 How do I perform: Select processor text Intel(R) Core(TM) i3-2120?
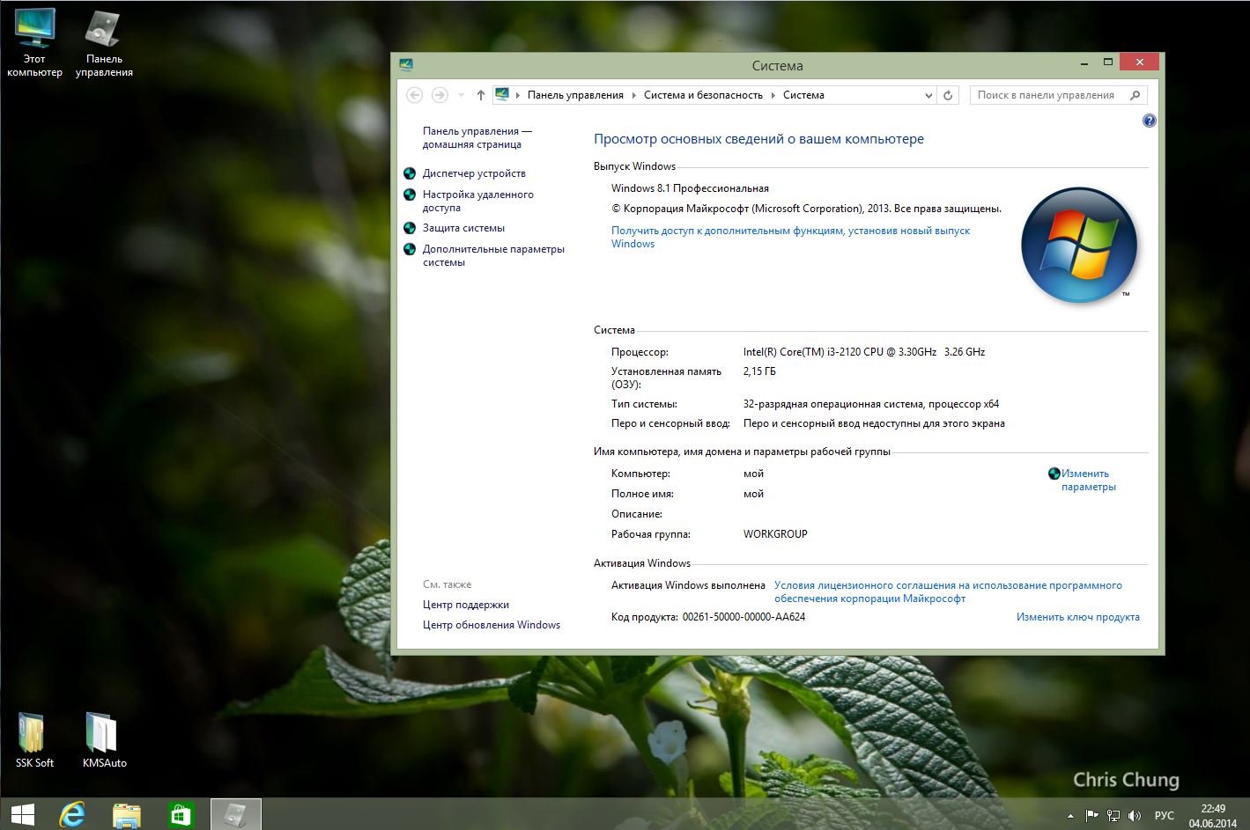pyautogui.click(x=863, y=352)
